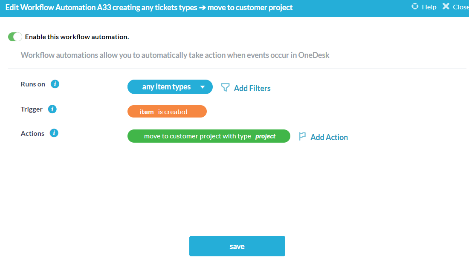The width and height of the screenshot is (469, 264).
Task: Click the Close text in the header
Action: click(x=460, y=7)
